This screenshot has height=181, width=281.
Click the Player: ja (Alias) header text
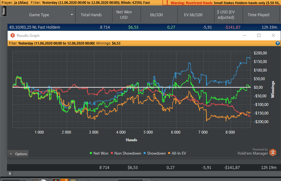coord(15,3)
